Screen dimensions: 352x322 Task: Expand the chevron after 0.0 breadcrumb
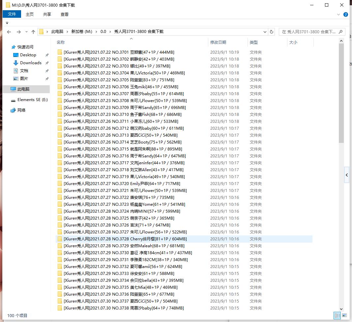pos(110,32)
